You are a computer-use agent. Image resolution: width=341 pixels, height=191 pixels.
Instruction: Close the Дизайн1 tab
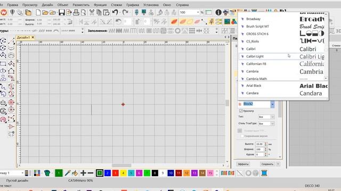pyautogui.click(x=33, y=38)
